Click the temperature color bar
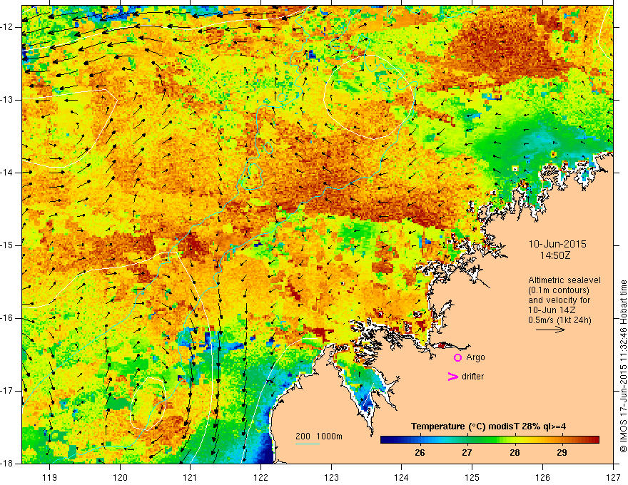 pyautogui.click(x=490, y=440)
